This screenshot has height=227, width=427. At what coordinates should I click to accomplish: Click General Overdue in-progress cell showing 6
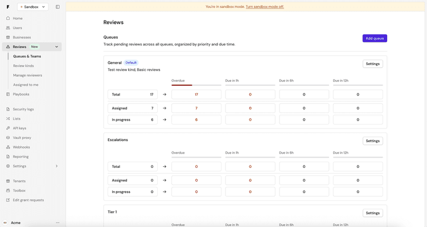pyautogui.click(x=196, y=120)
